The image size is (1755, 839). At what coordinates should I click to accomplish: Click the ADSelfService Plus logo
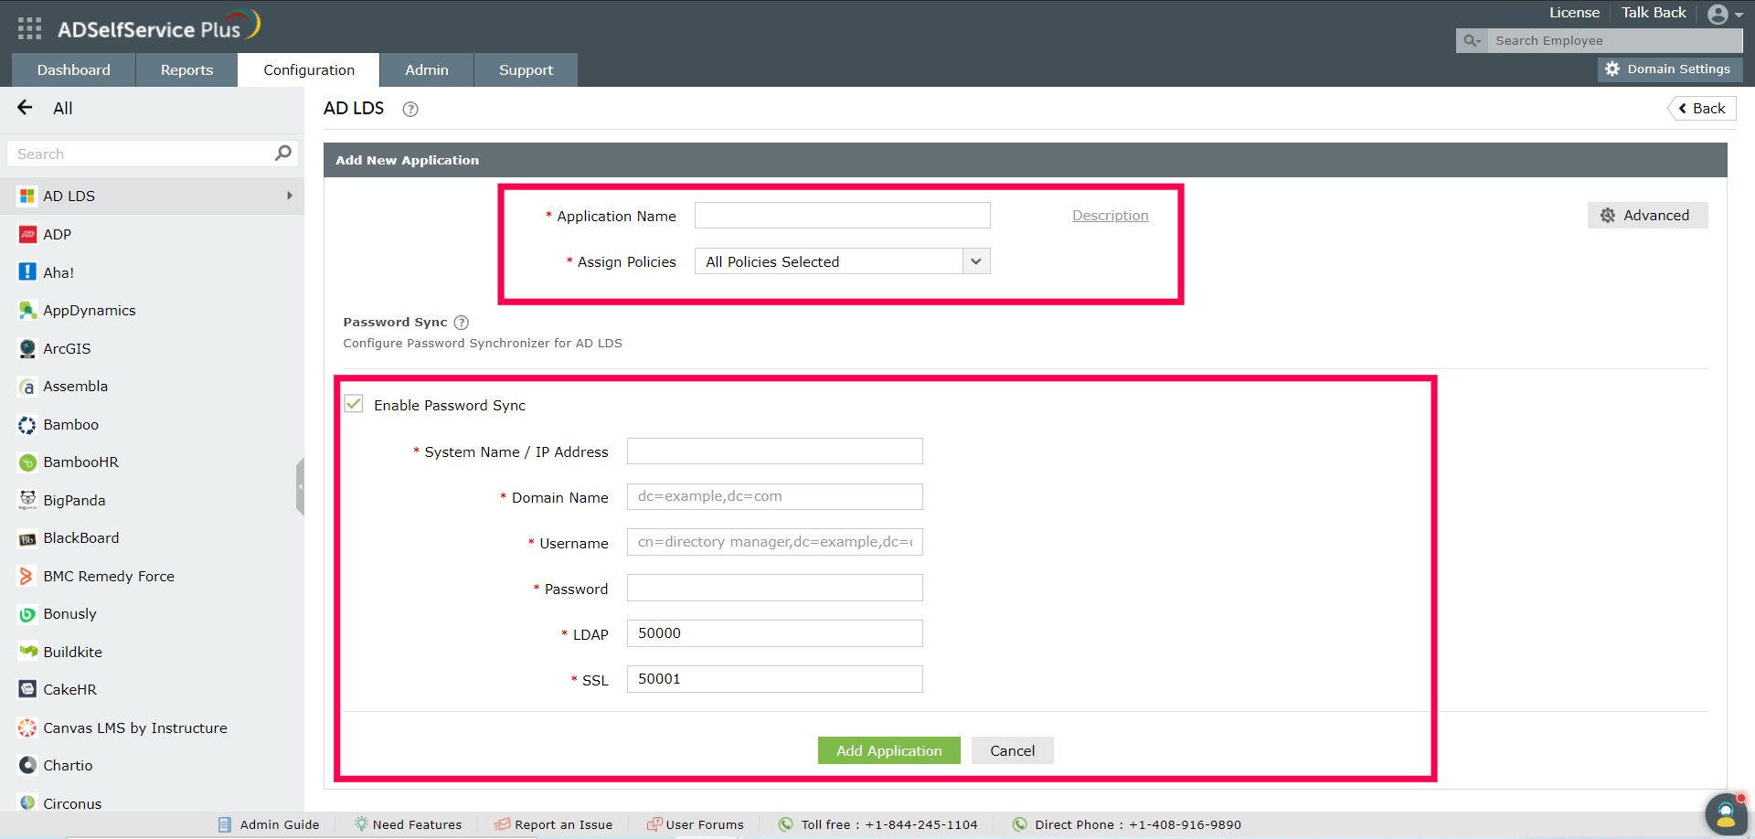point(159,27)
